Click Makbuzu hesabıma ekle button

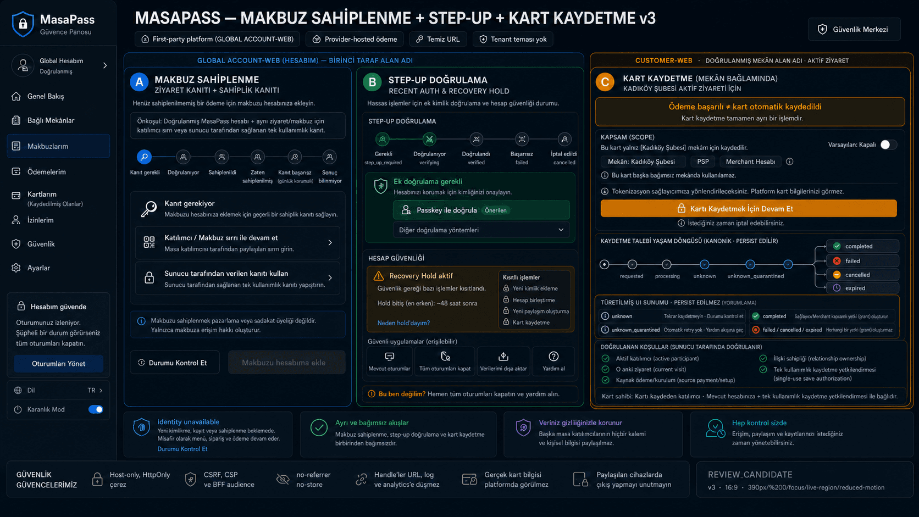tap(286, 363)
